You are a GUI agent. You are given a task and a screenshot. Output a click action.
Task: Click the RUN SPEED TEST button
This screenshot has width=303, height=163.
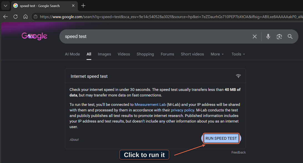point(221,138)
